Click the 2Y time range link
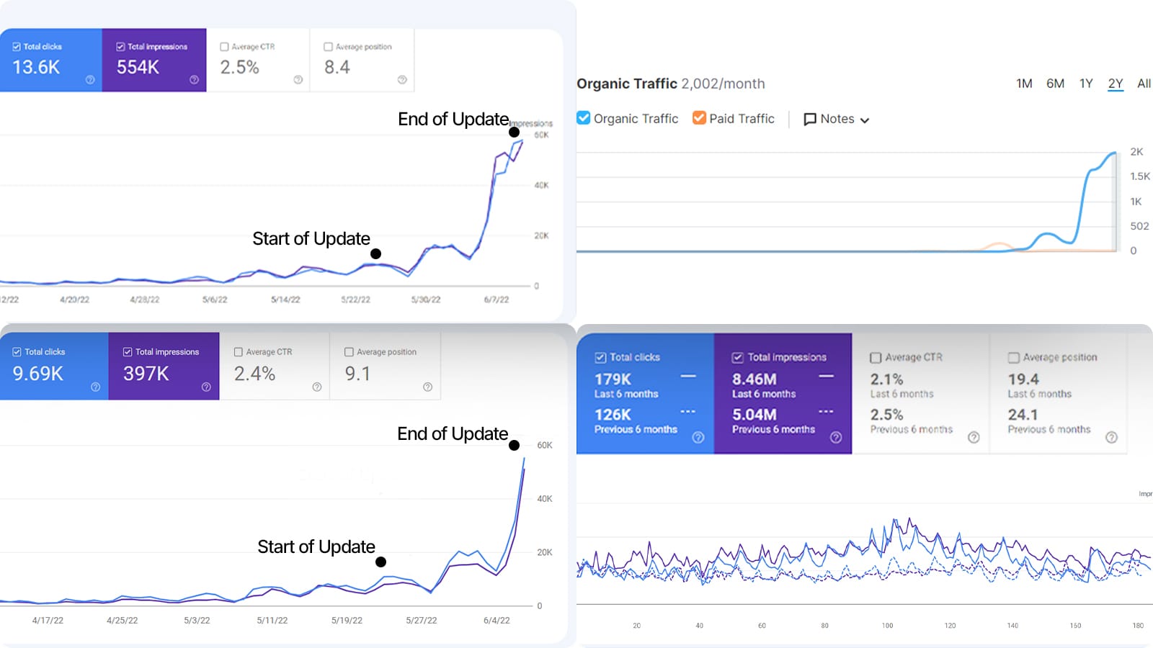Screen dimensions: 1153x648 1116,84
